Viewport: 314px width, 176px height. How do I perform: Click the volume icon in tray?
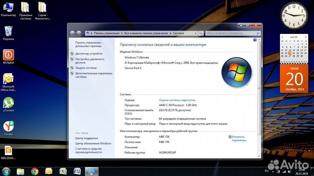tap(290, 172)
